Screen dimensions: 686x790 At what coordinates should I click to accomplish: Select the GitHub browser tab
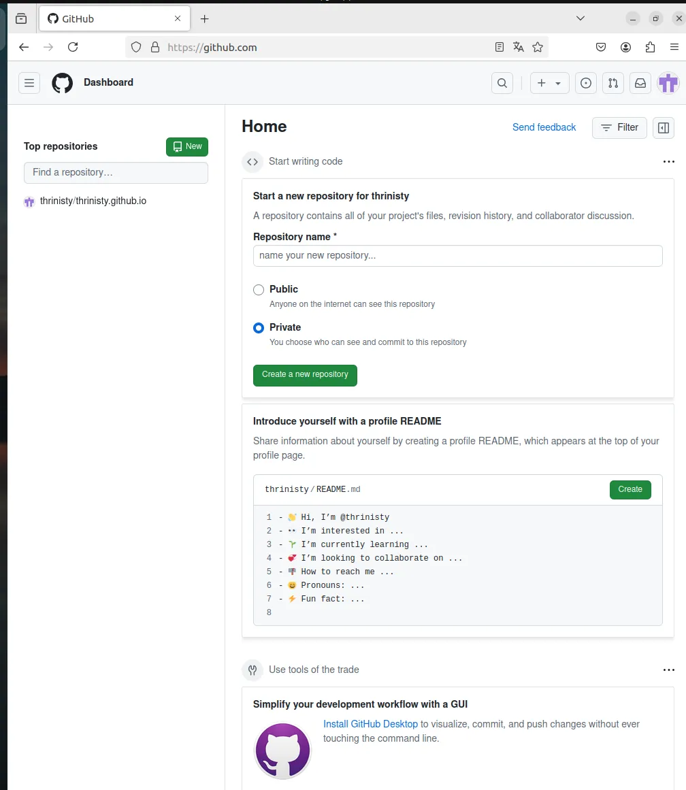109,19
